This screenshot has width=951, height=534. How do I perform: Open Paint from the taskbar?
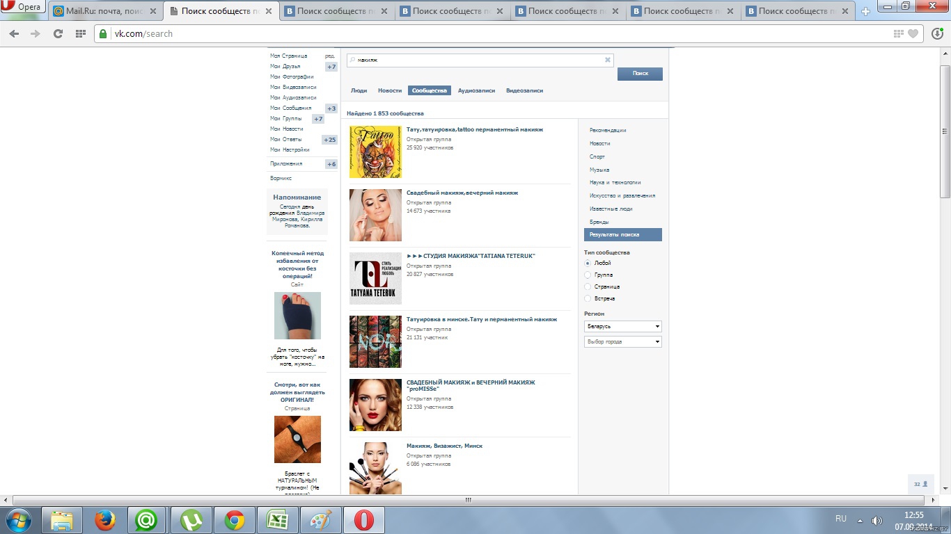[320, 520]
